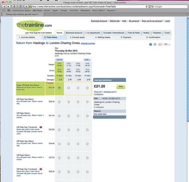Go back with Safari's back arrow
This screenshot has height=182, width=189.
click(x=4, y=6)
